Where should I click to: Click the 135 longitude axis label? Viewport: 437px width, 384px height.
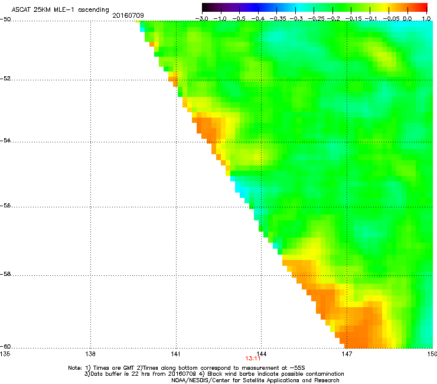tap(5, 354)
